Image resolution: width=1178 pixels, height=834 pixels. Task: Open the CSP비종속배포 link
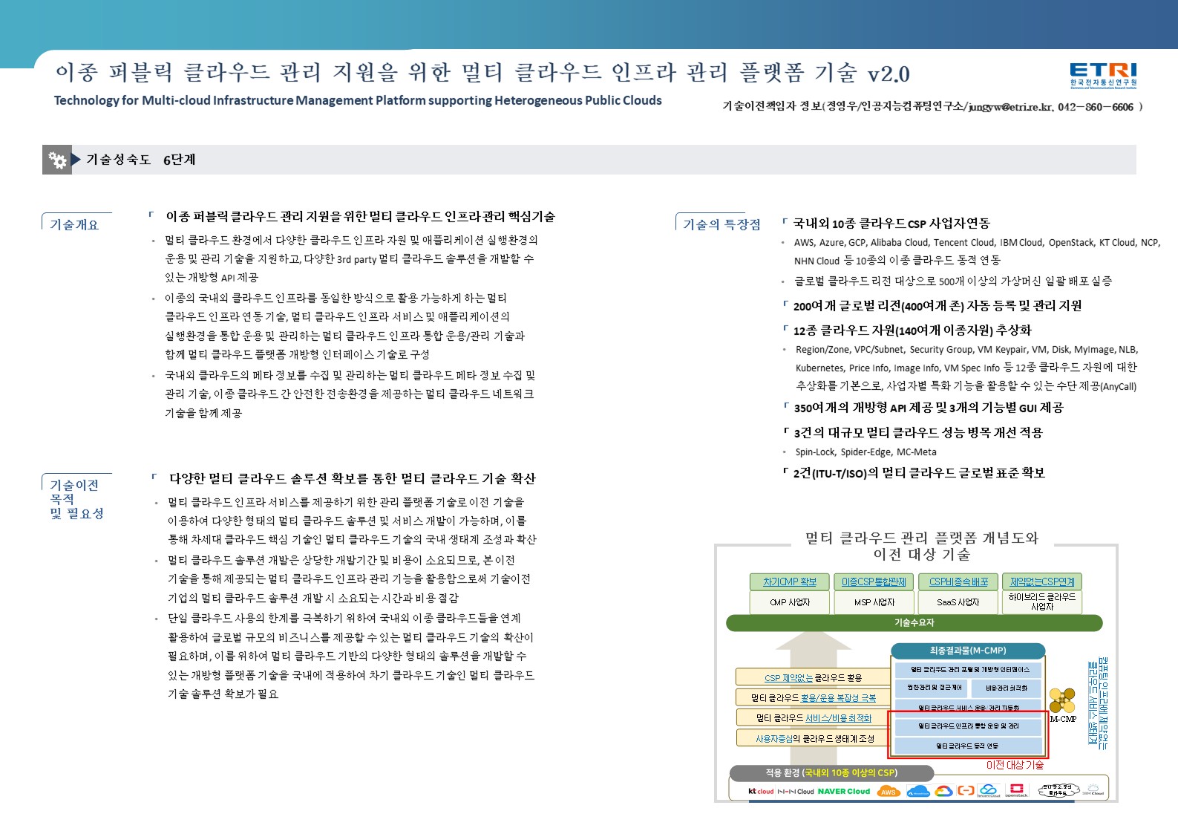tap(958, 581)
